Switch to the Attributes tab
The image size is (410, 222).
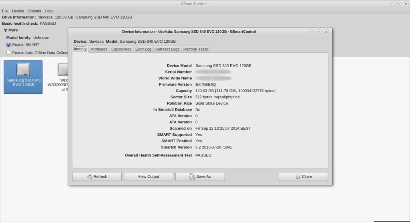point(98,49)
